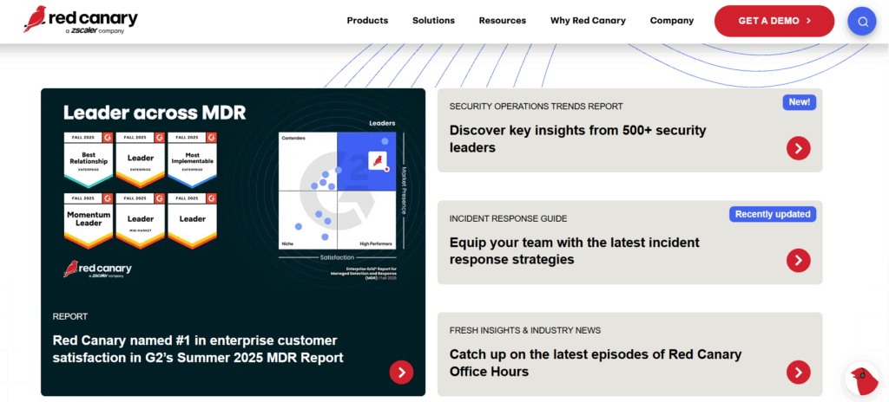Viewport: 889px width, 402px height.
Task: Open 'Equip your team' incident response link
Action: [575, 251]
